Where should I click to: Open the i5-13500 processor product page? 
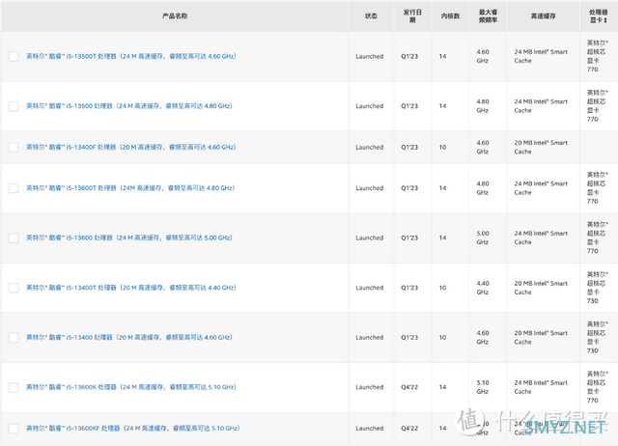(x=129, y=106)
